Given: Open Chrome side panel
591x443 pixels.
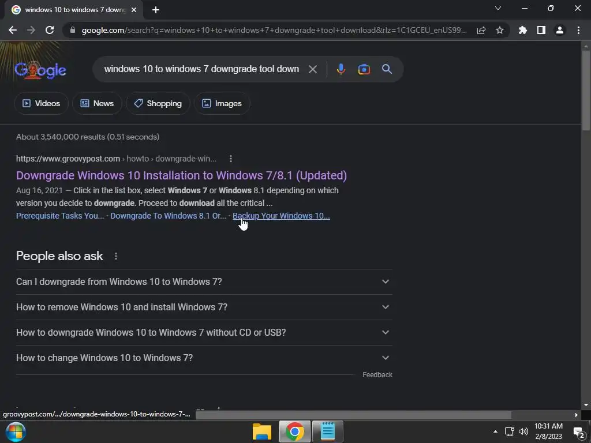Looking at the screenshot, I should click(x=541, y=30).
